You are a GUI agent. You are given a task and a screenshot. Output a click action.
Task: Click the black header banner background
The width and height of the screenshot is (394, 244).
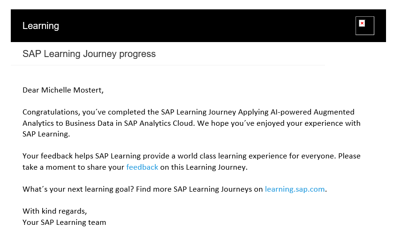tap(198, 26)
